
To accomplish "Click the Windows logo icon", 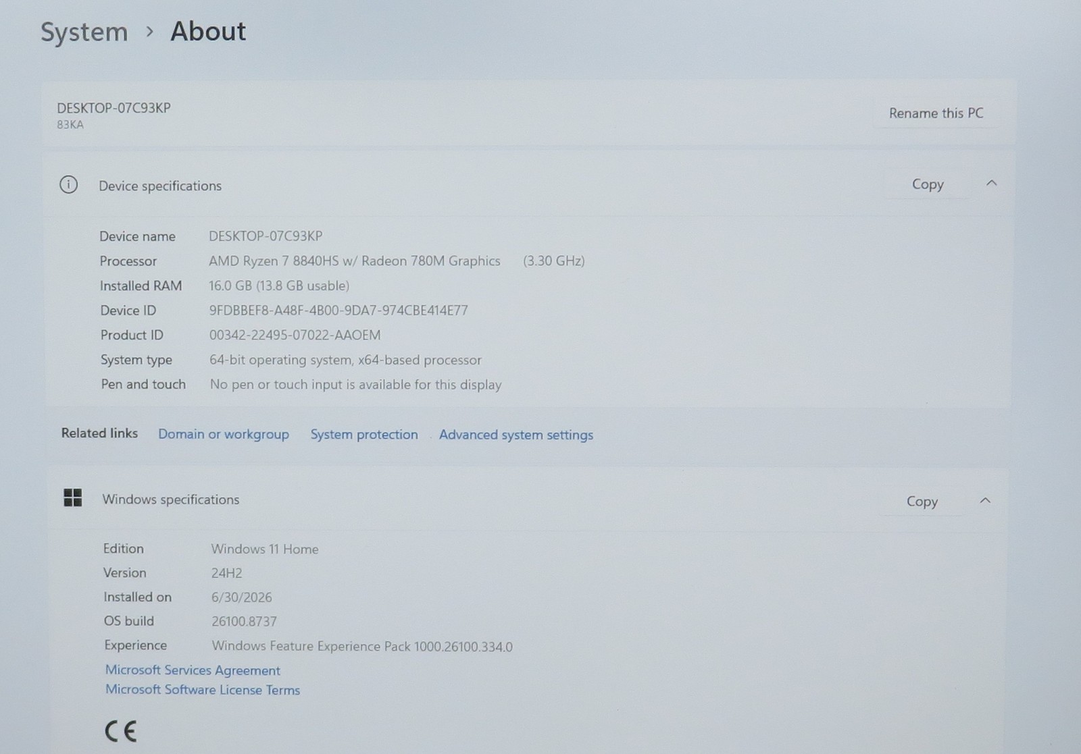I will click(72, 498).
